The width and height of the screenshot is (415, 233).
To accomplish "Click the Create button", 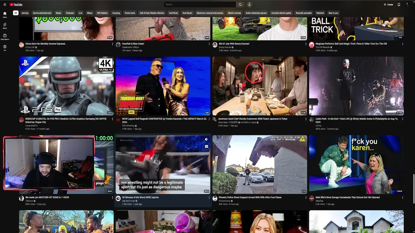I will point(388,5).
